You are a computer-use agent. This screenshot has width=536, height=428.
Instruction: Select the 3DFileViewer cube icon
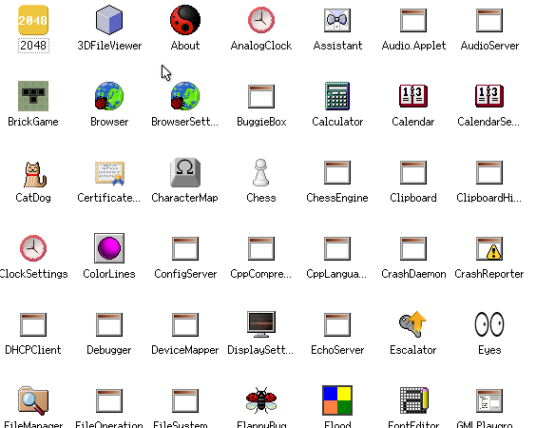[x=109, y=20]
